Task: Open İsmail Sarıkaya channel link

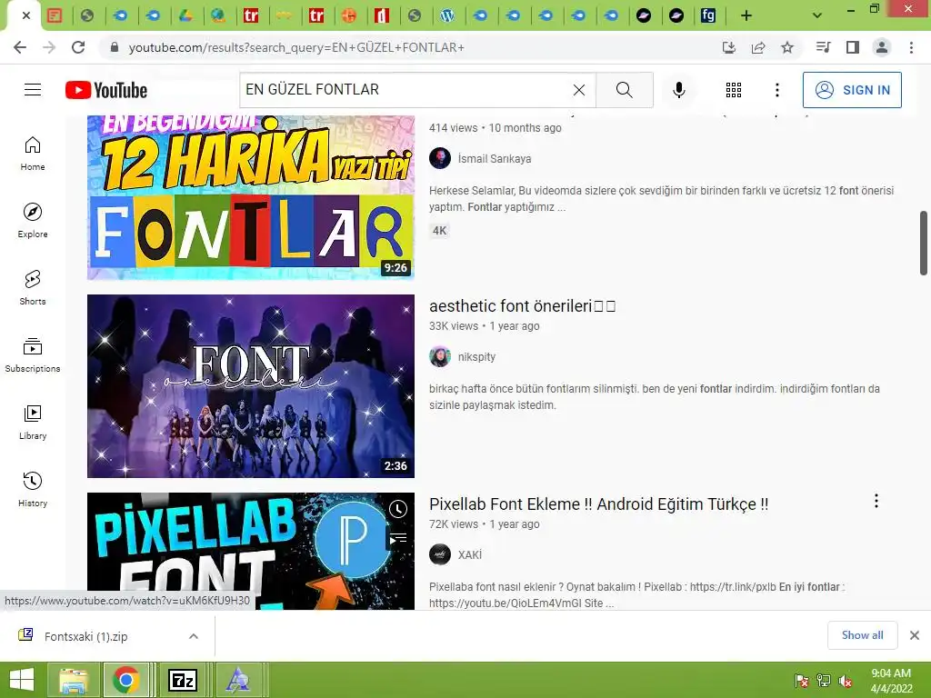Action: (x=495, y=158)
